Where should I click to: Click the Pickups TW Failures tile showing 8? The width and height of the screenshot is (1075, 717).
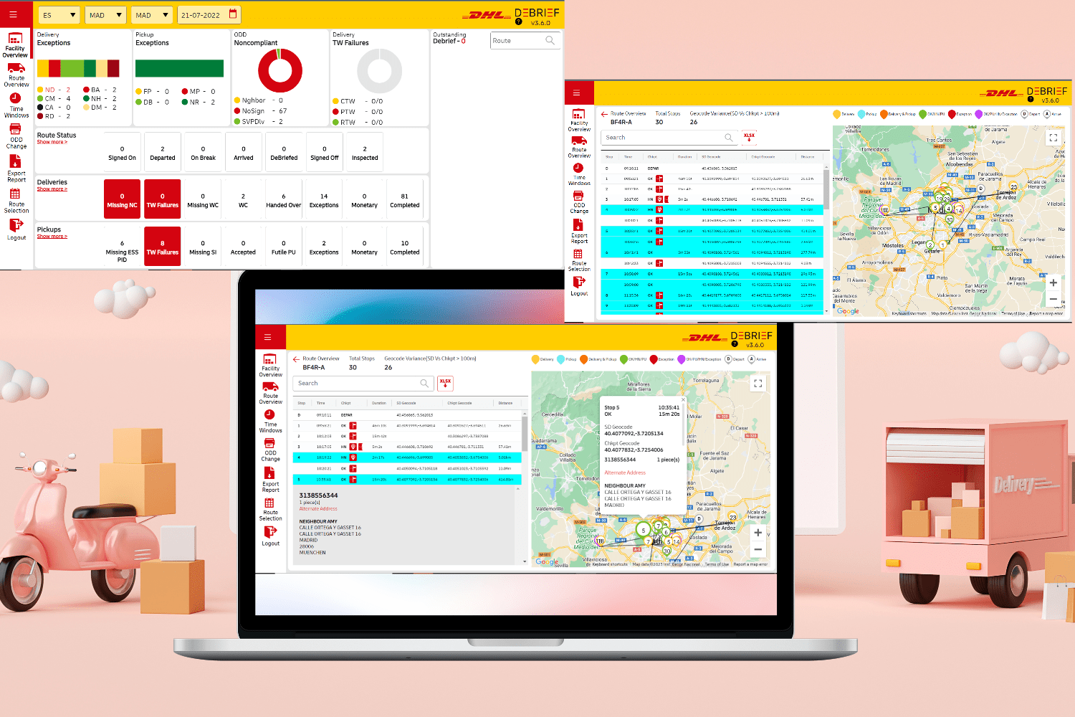tap(163, 247)
